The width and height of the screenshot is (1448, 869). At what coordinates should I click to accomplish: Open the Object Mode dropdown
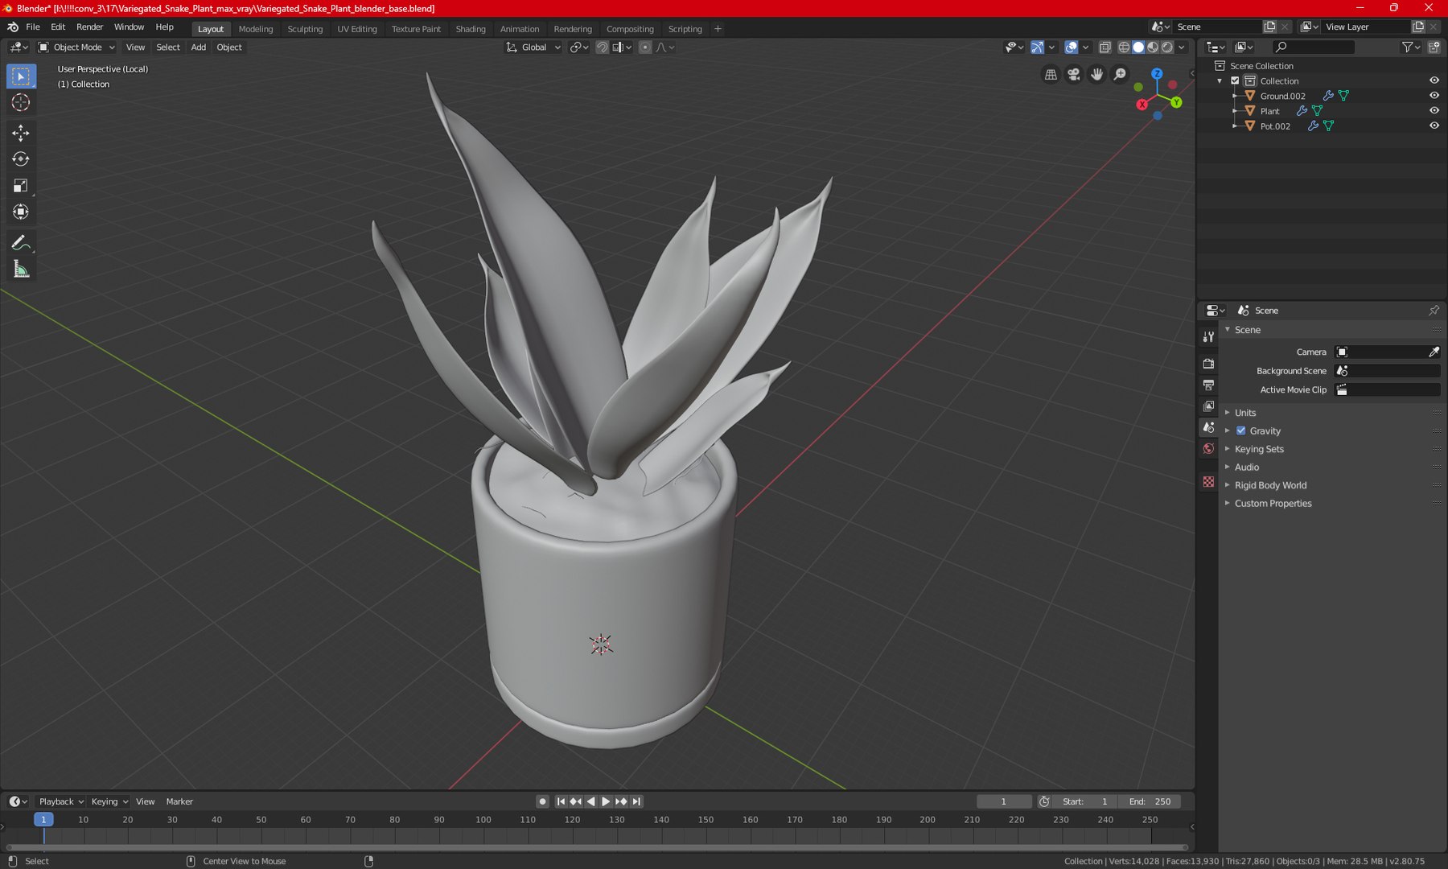point(77,47)
